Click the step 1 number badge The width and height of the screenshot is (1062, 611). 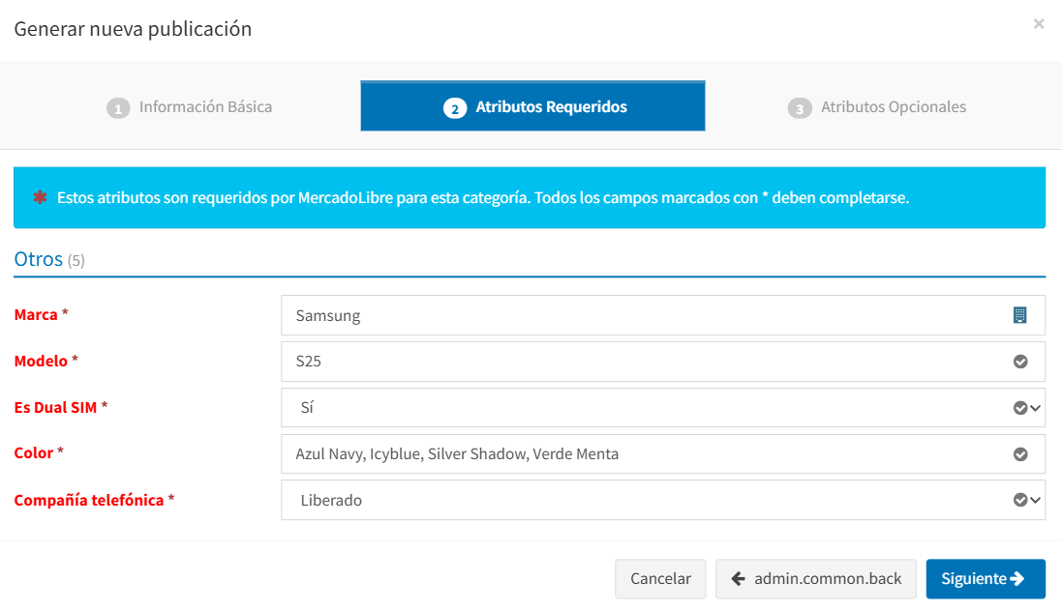(117, 108)
